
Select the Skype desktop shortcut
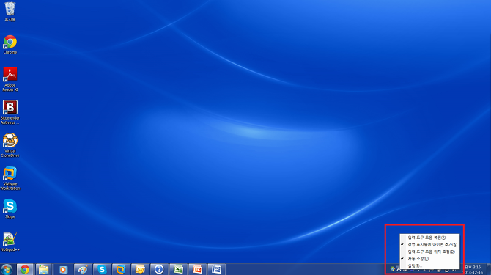(10, 209)
